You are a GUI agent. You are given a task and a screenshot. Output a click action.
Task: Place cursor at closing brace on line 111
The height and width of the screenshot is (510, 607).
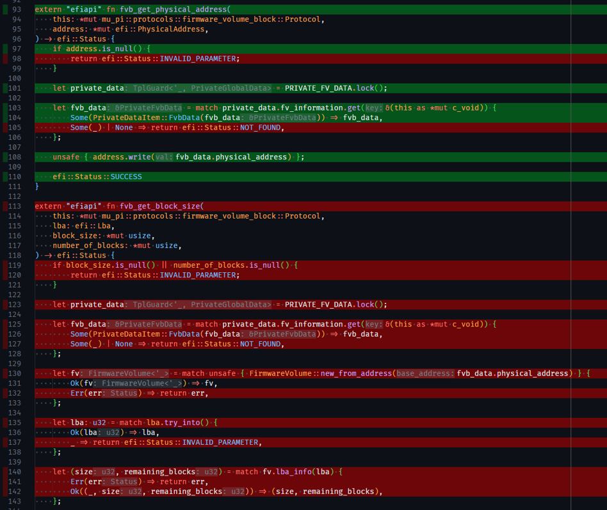click(x=37, y=187)
